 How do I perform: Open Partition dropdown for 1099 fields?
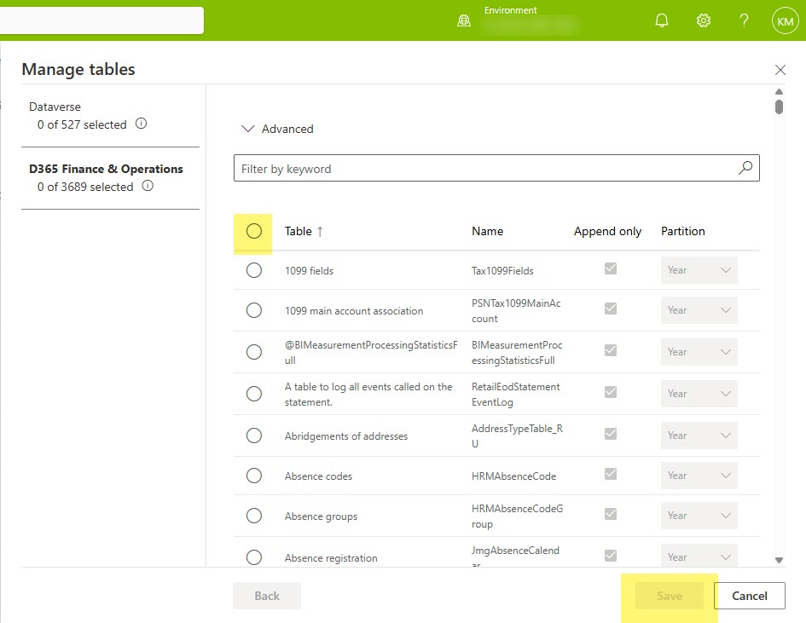699,270
